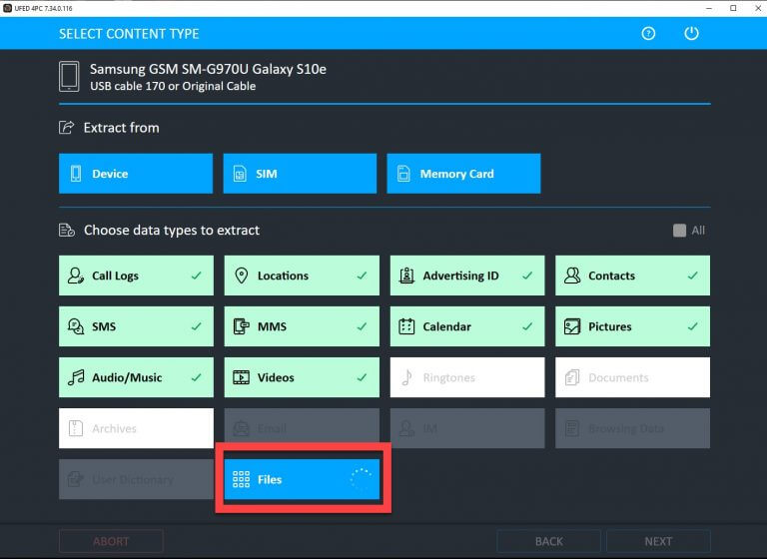Go BACK to previous step
This screenshot has width=767, height=559.
point(549,541)
